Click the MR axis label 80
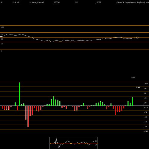This screenshot has width=149, height=149. pyautogui.click(x=145, y=89)
